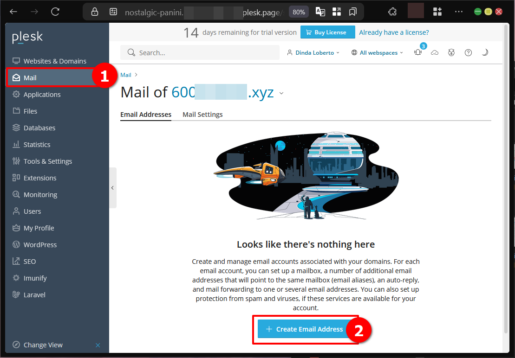
Task: Open the Laravel toolkit
Action: coord(34,294)
